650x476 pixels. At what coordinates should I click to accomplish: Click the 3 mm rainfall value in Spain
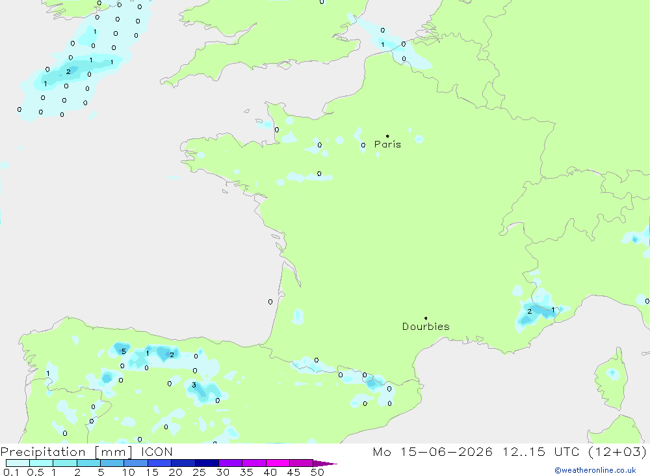(194, 385)
